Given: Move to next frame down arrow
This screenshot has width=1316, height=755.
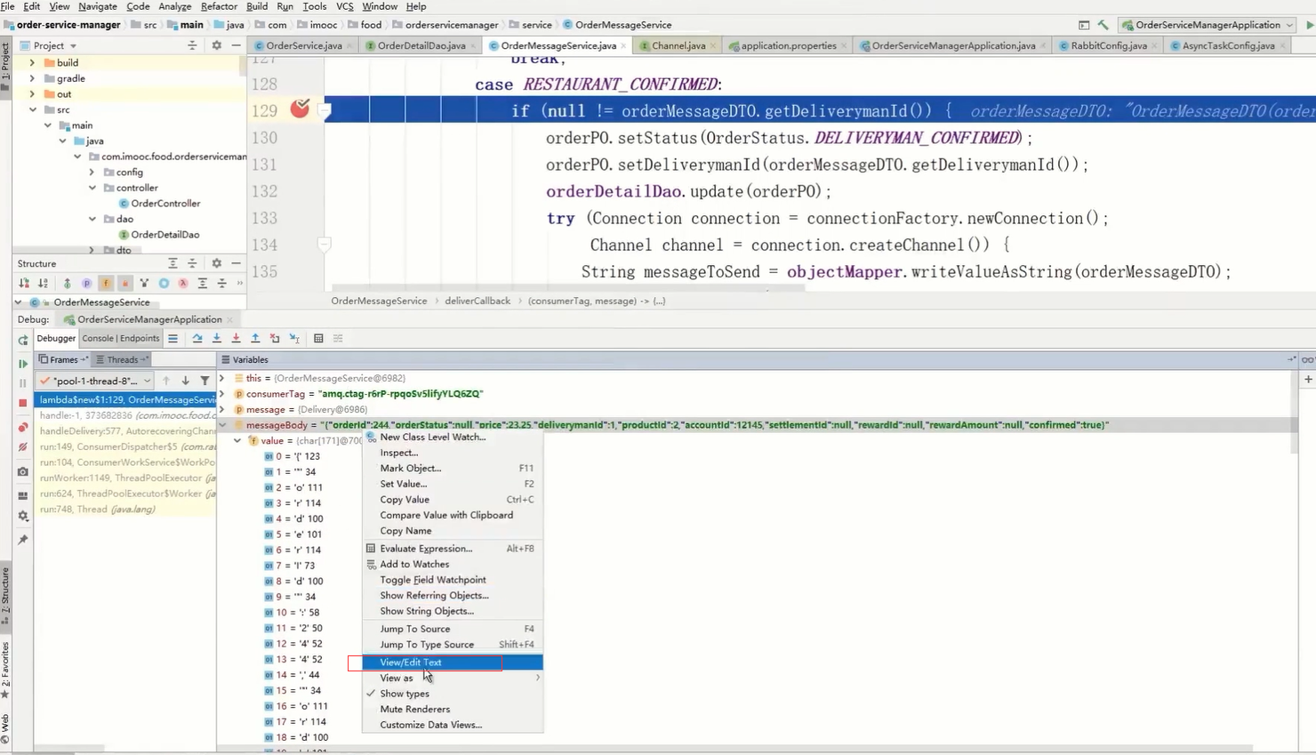Looking at the screenshot, I should click(186, 381).
